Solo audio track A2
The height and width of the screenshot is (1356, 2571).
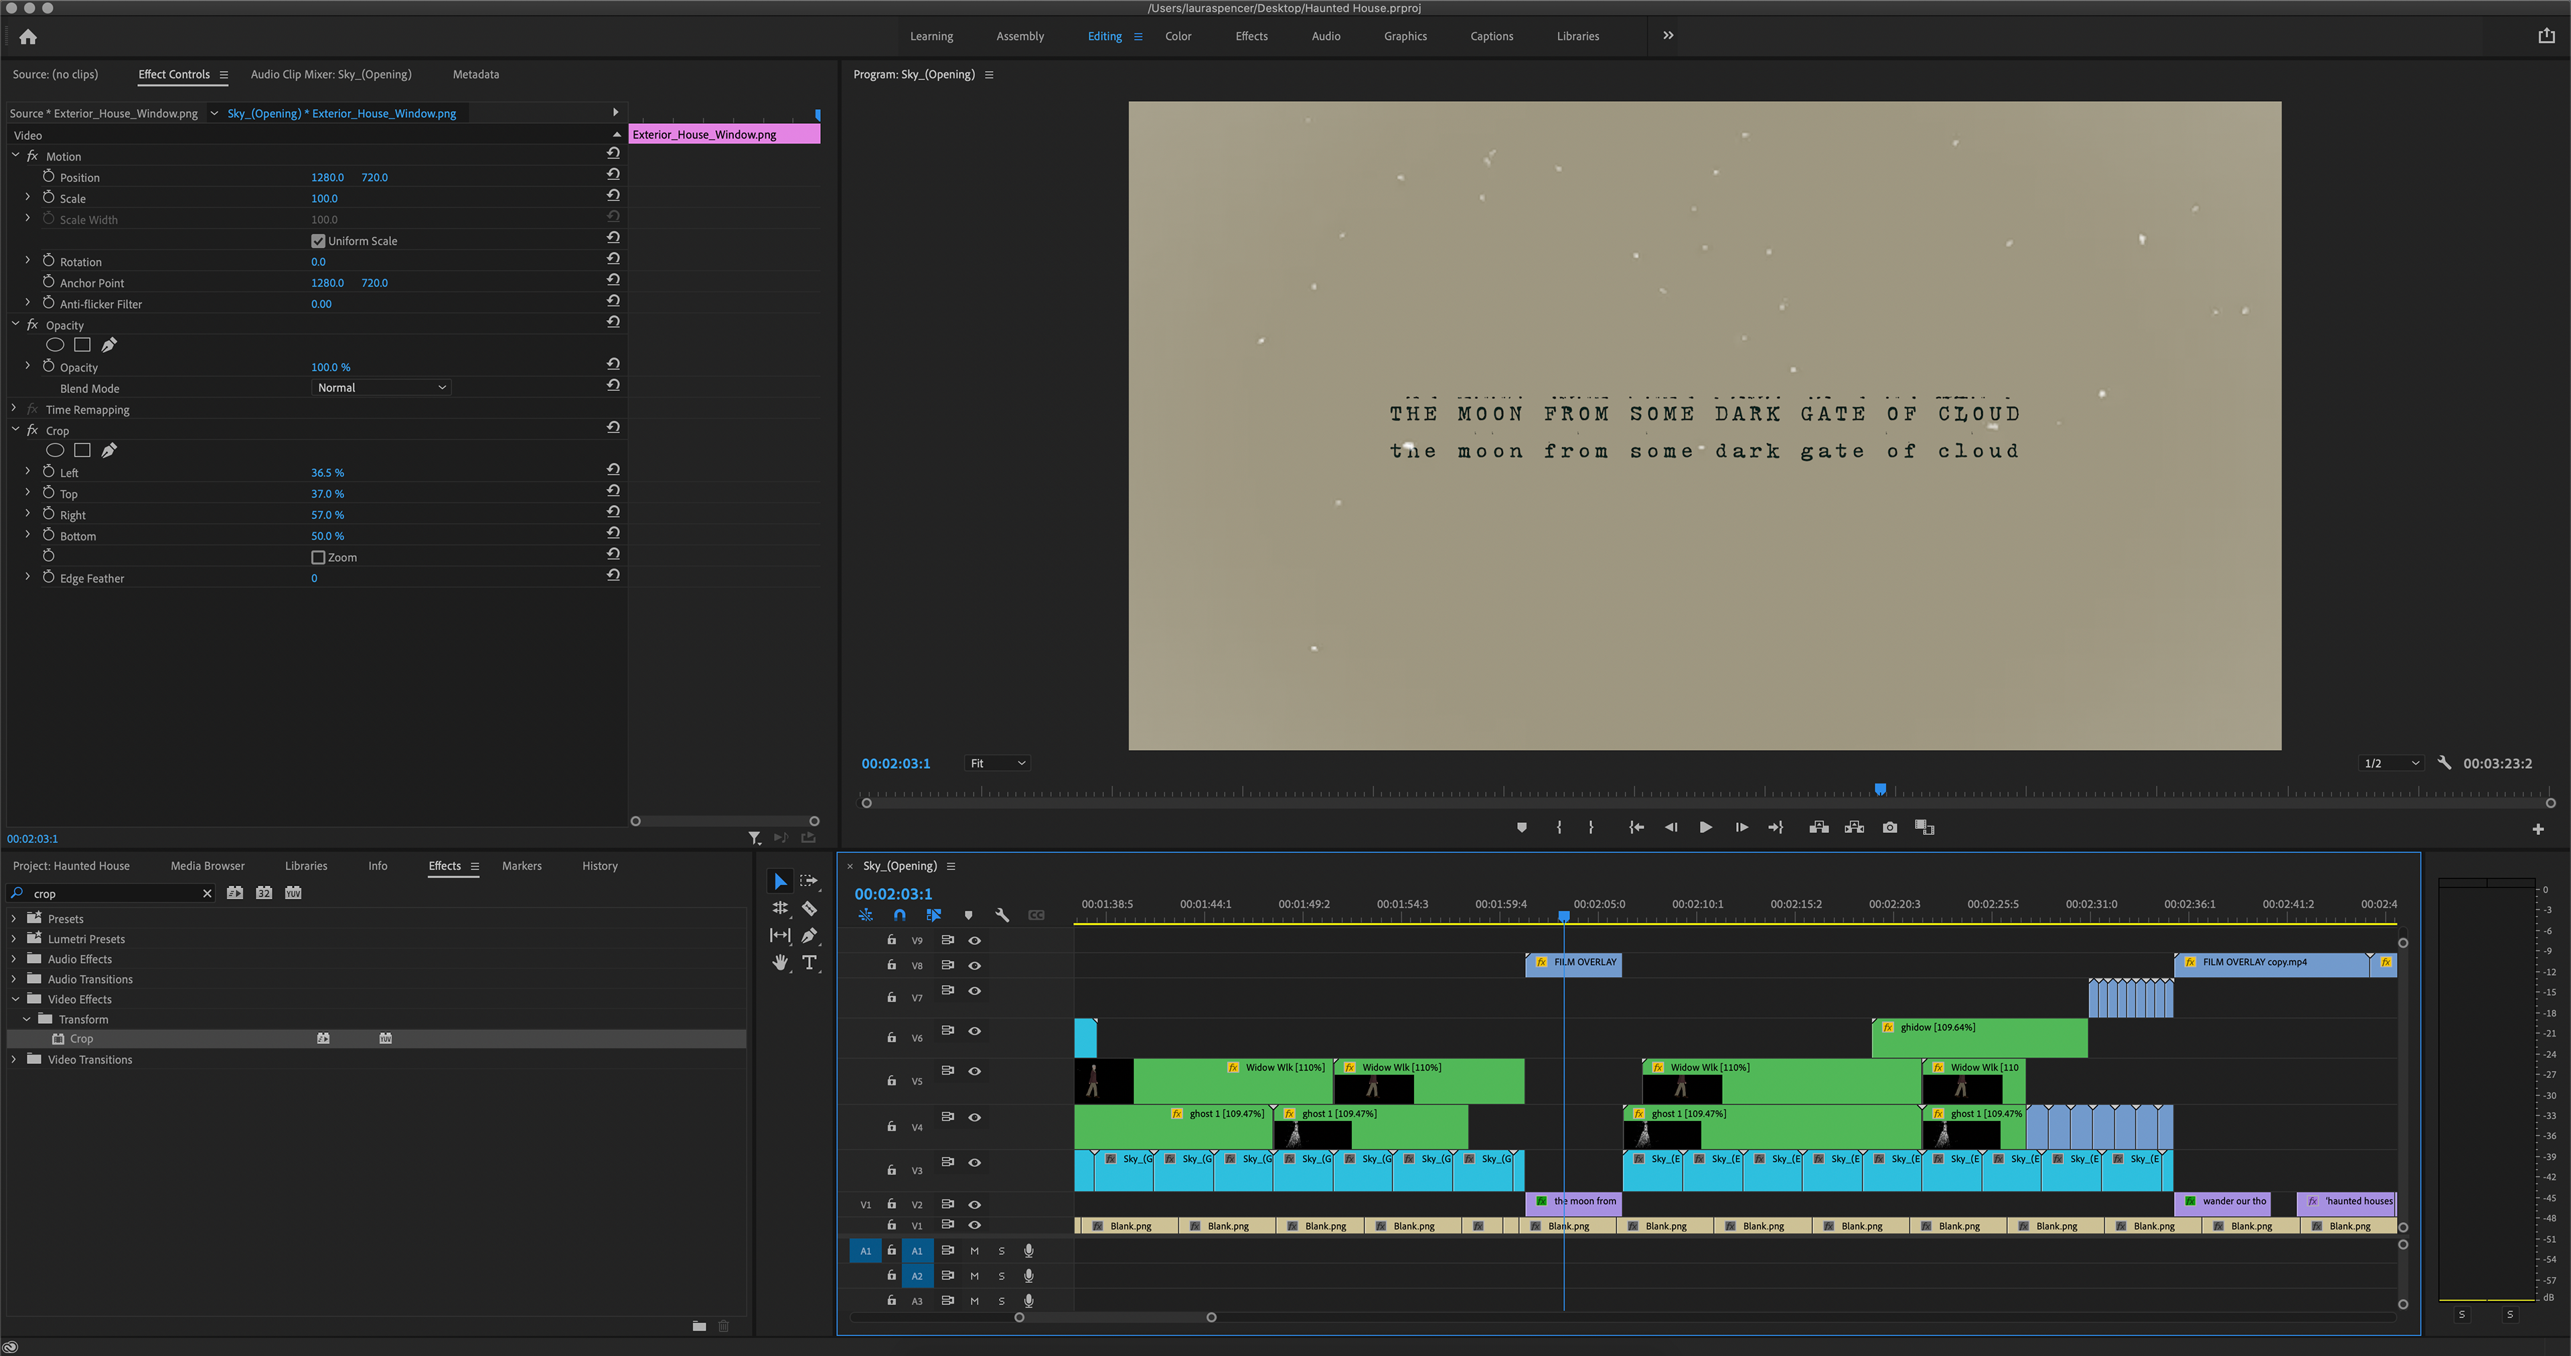pyautogui.click(x=1001, y=1275)
